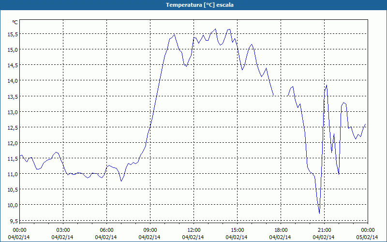Viewport: 387px width, 242px height.
Task: Click the 05/02/14 date label
Action: tap(367, 237)
